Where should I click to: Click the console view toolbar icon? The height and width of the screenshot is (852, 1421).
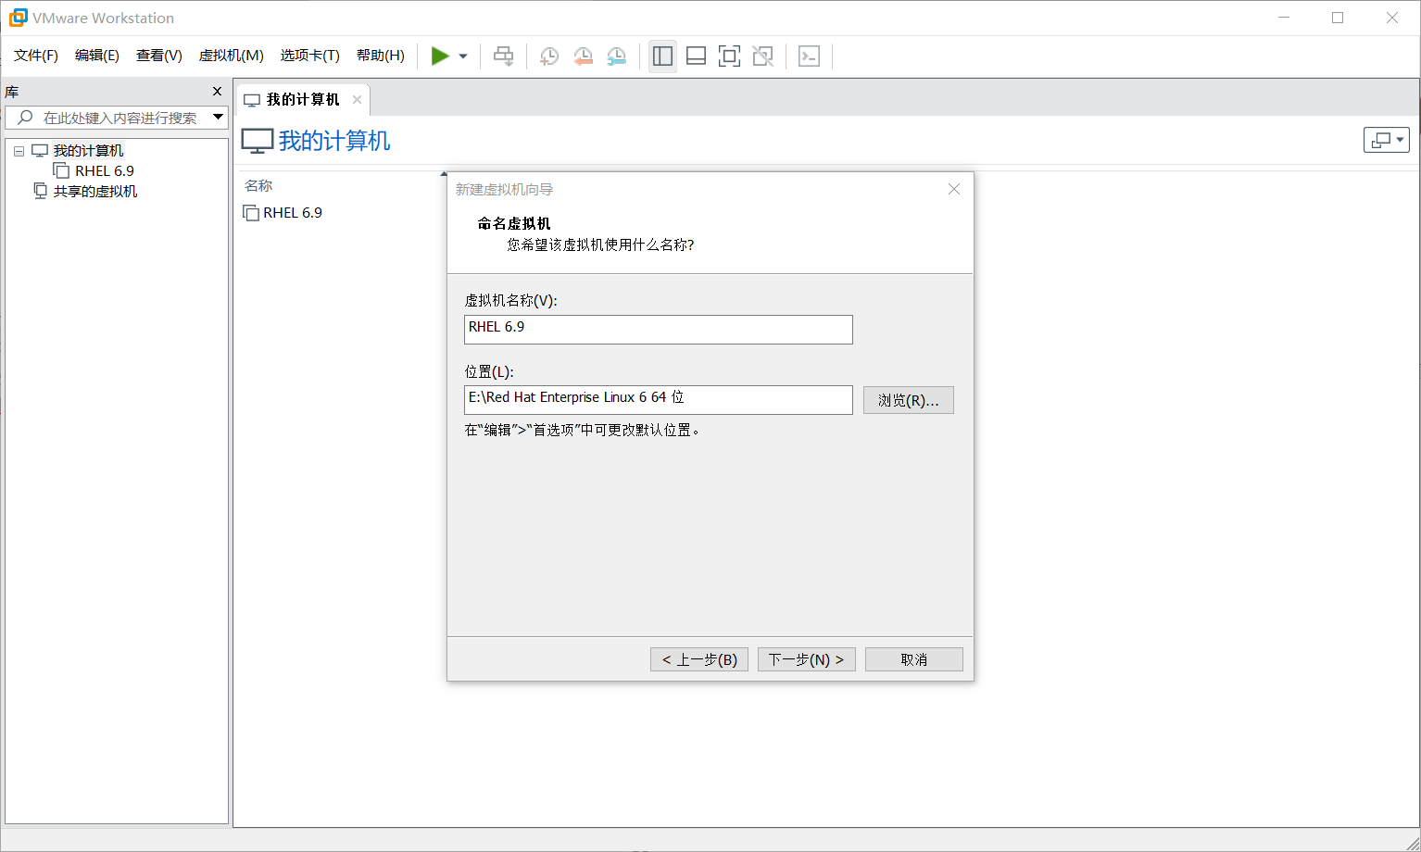point(809,56)
